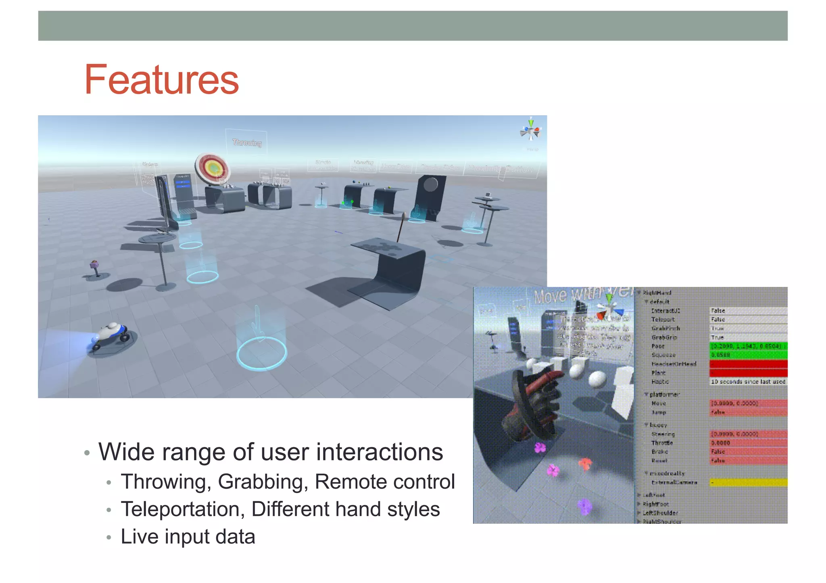The height and width of the screenshot is (583, 826).
Task: Click the InteractUI False value field
Action: pyautogui.click(x=748, y=311)
